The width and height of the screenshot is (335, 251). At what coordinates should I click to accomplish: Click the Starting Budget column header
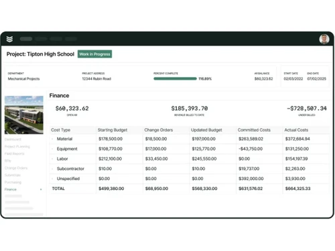(113, 130)
